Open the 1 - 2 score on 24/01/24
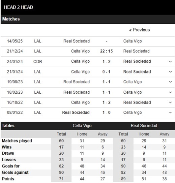 [x=106, y=61]
